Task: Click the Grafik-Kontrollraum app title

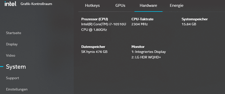Action: pos(36,4)
